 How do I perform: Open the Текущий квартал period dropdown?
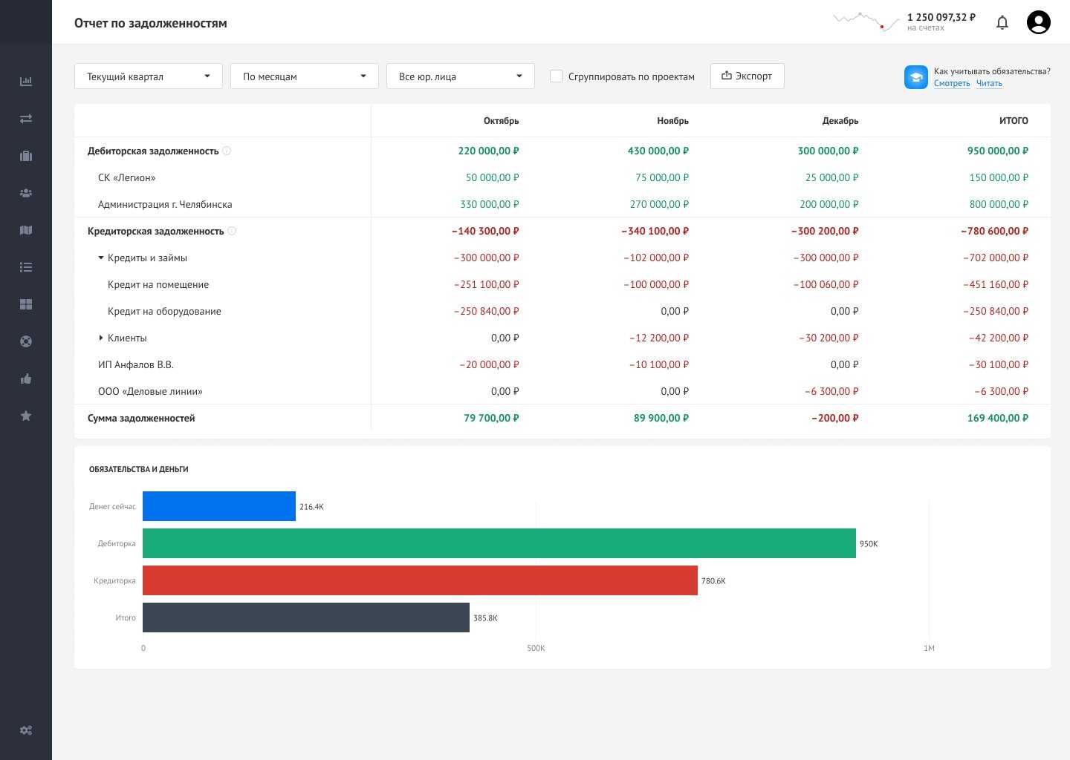point(149,76)
